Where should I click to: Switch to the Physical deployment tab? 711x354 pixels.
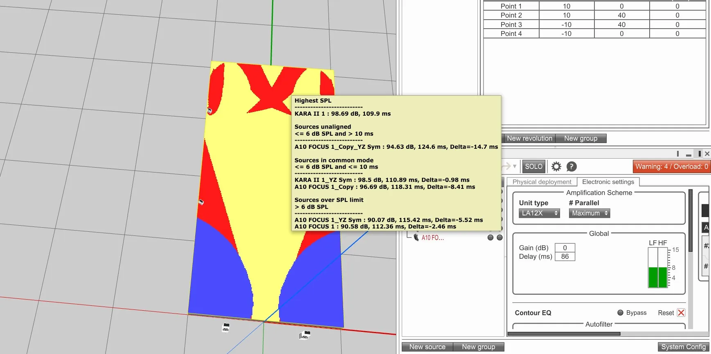click(x=542, y=182)
